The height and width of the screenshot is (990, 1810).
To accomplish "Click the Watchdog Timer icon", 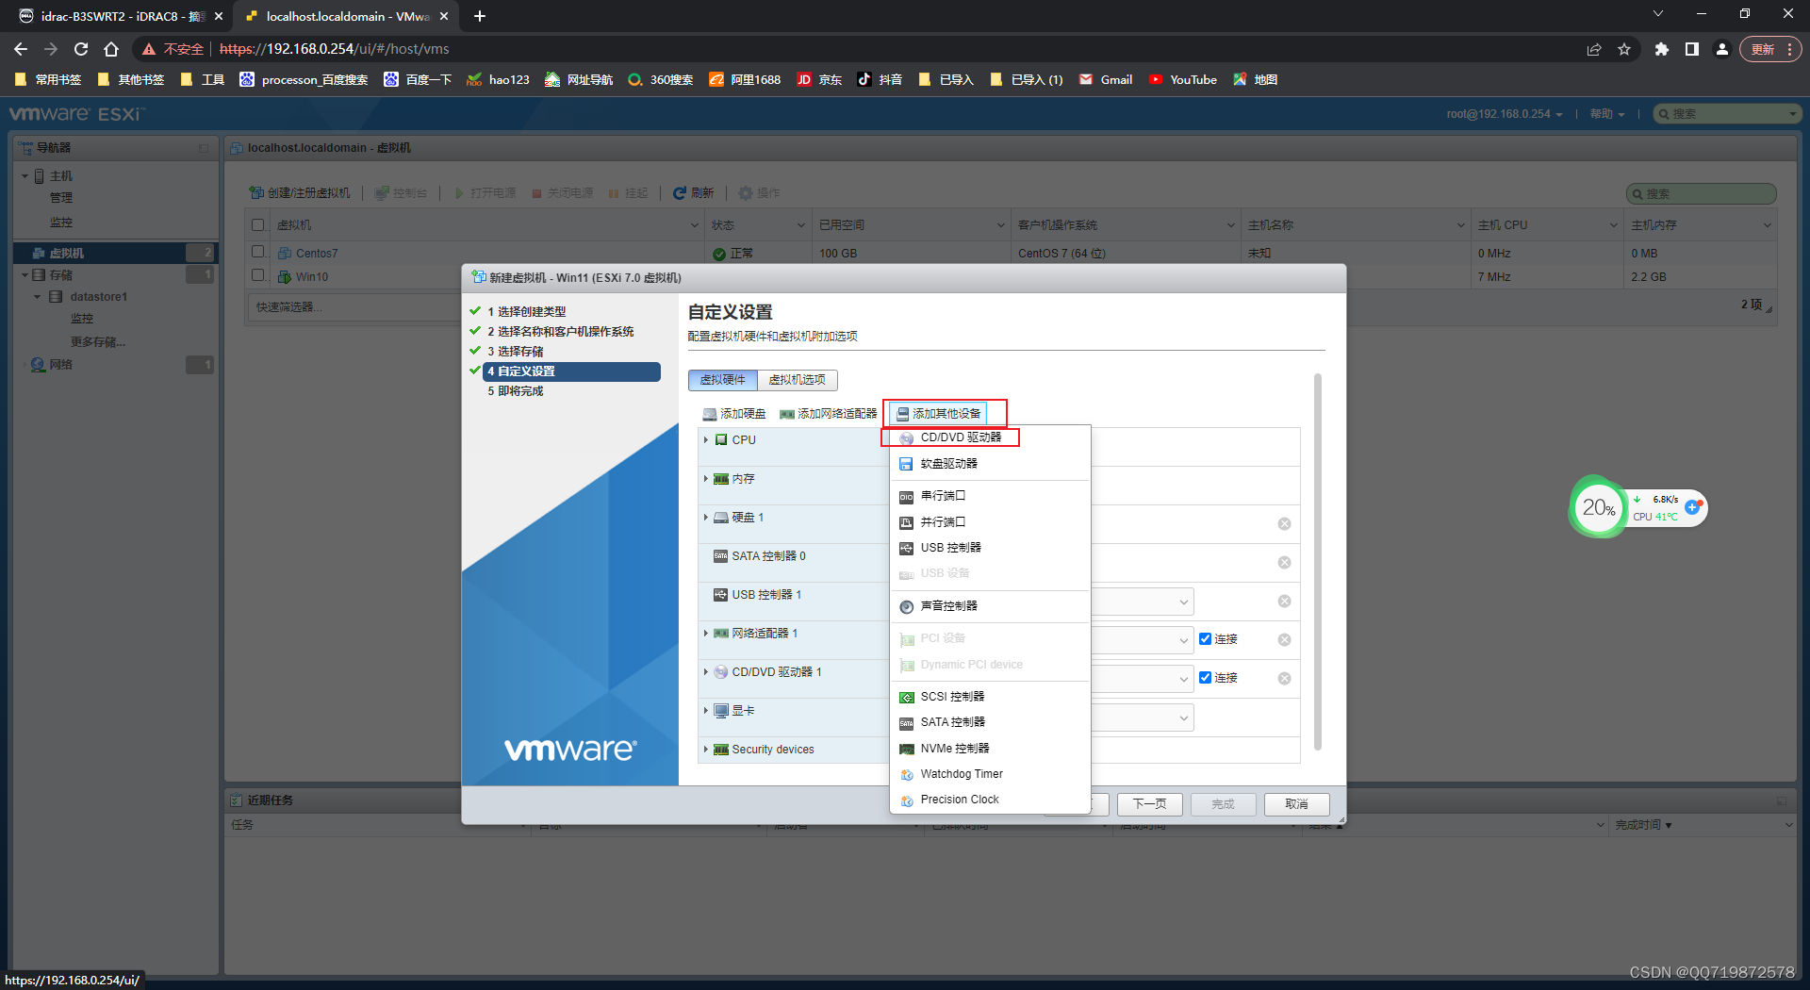I will 906,774.
